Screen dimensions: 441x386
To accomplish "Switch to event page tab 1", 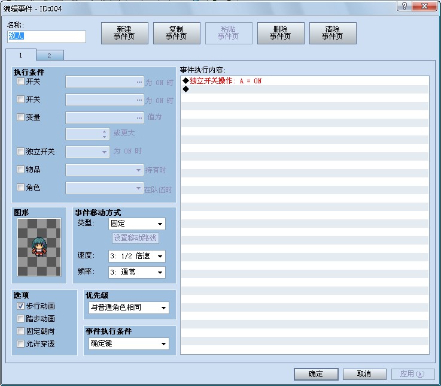I will pos(21,55).
